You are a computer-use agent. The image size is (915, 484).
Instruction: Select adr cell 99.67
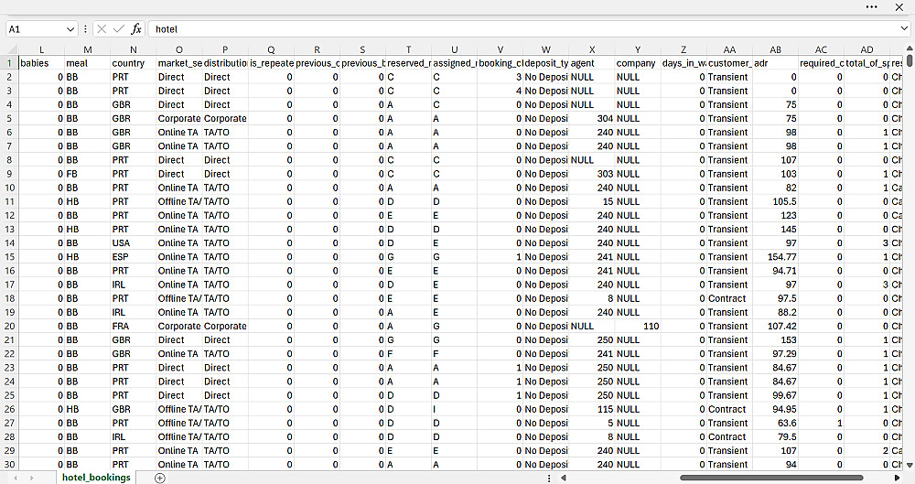(x=775, y=395)
